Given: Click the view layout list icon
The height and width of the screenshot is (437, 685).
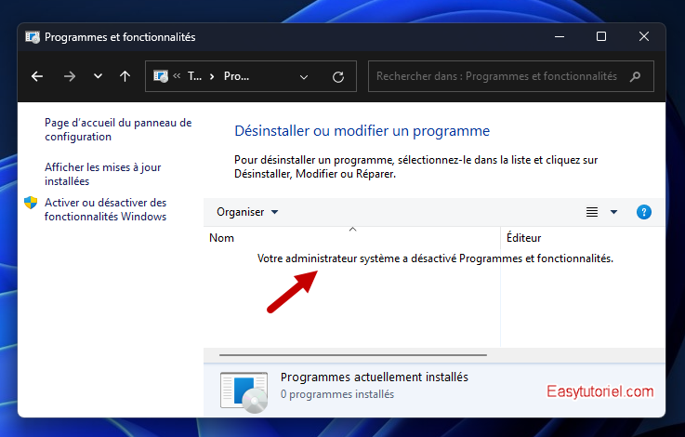Looking at the screenshot, I should 592,212.
